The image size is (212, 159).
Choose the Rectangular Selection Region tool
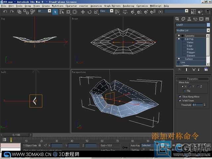coord(69,12)
